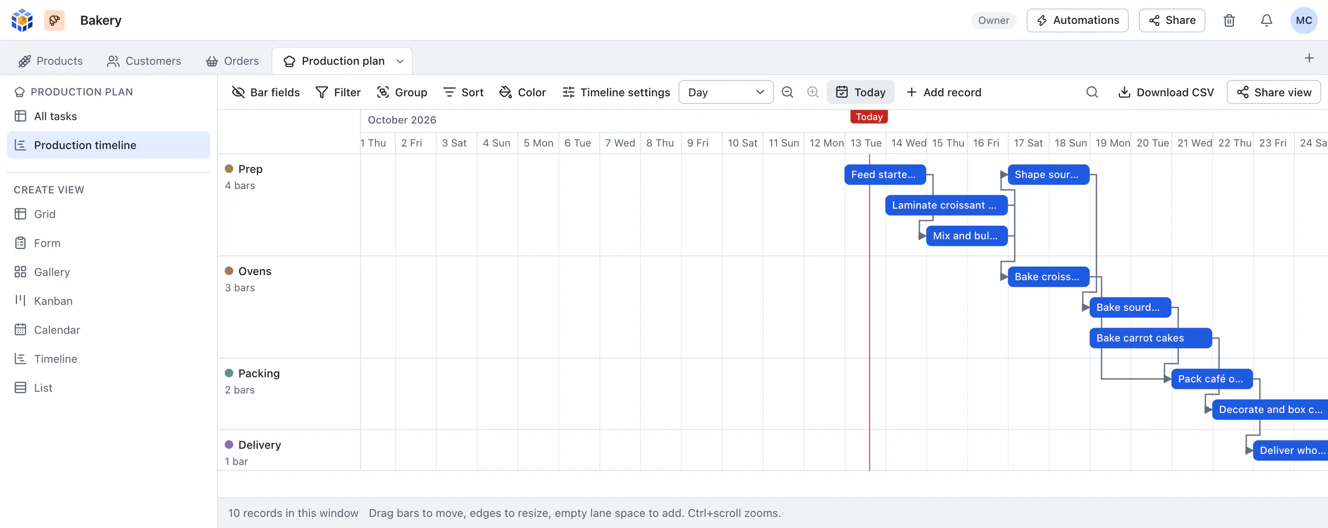The height and width of the screenshot is (528, 1328).
Task: Select the Deliver wholesale bar
Action: 1290,451
